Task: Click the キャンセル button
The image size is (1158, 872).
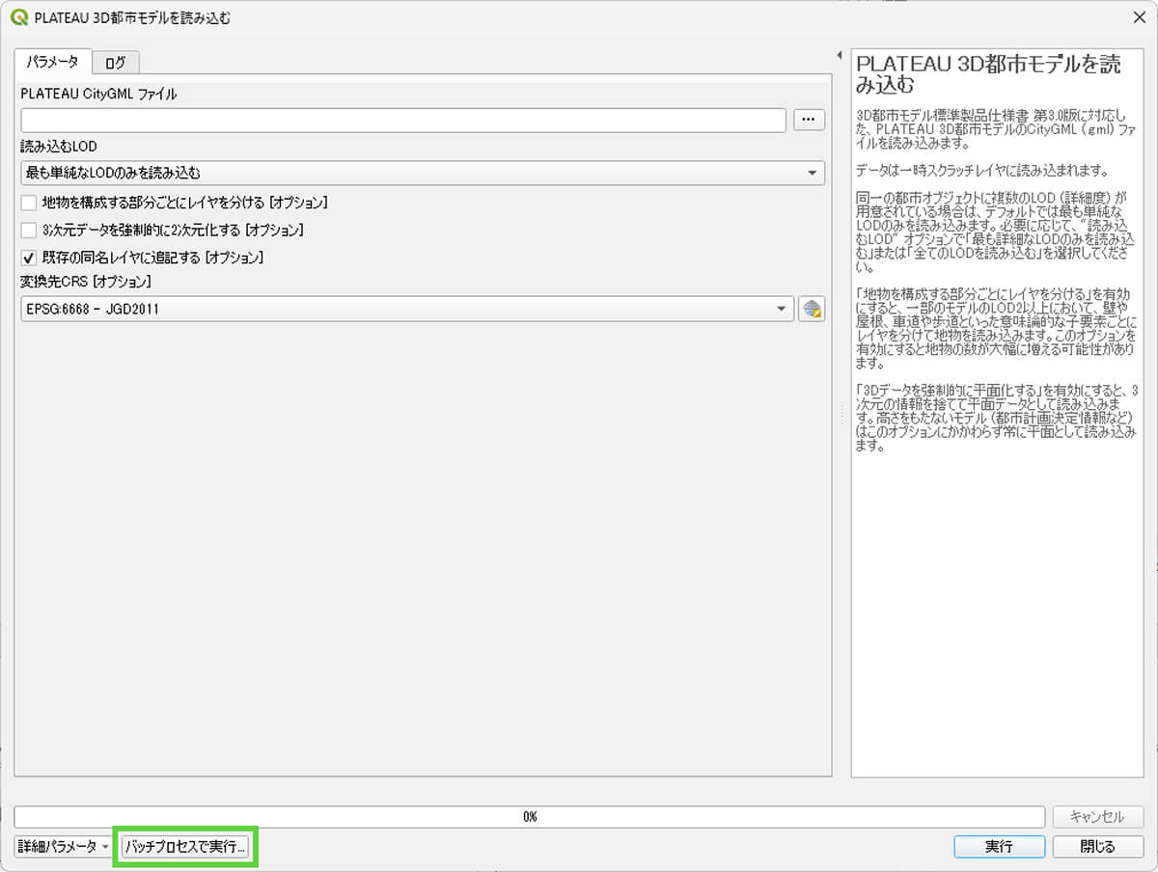Action: point(1097,816)
